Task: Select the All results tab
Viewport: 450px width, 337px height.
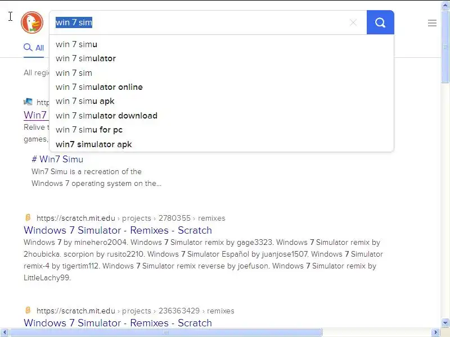Action: click(x=34, y=48)
